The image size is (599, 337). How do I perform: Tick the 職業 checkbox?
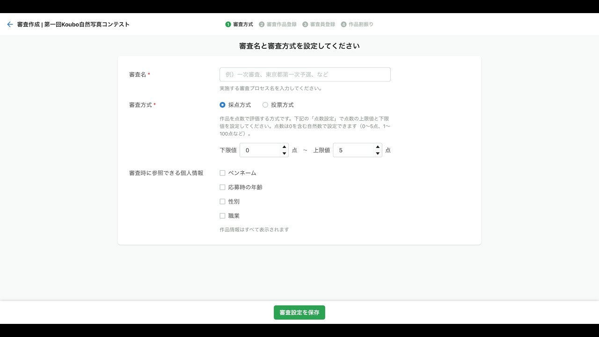pyautogui.click(x=223, y=216)
